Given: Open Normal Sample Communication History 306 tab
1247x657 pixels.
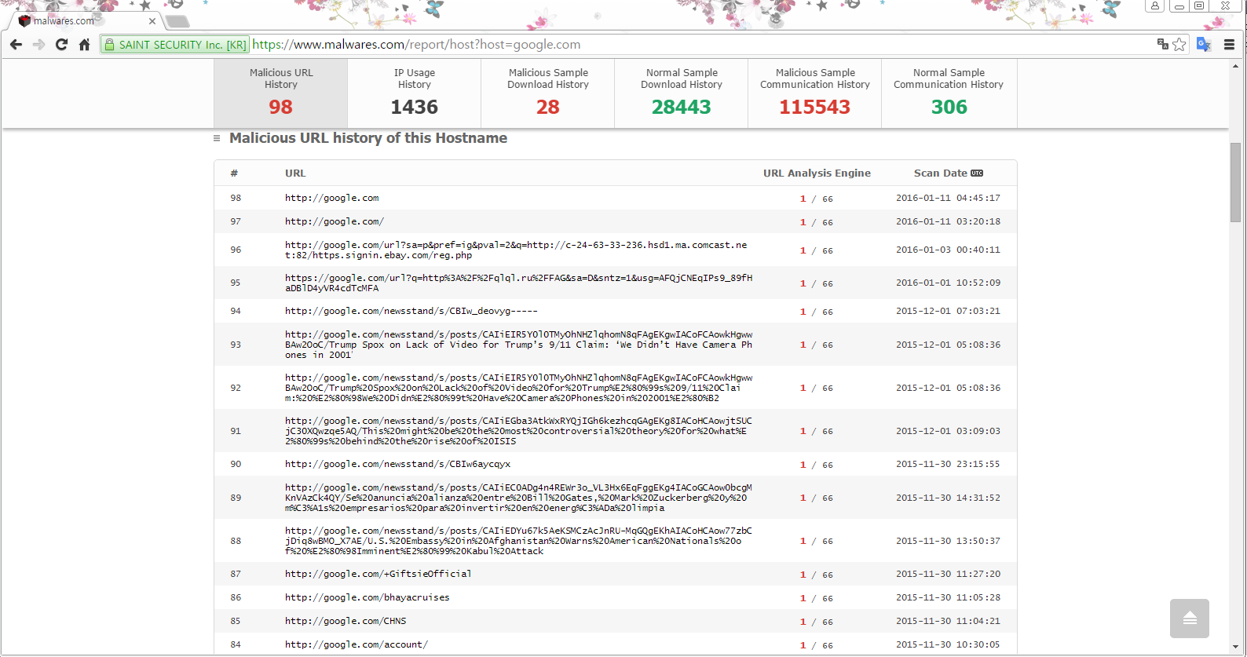Looking at the screenshot, I should [949, 93].
